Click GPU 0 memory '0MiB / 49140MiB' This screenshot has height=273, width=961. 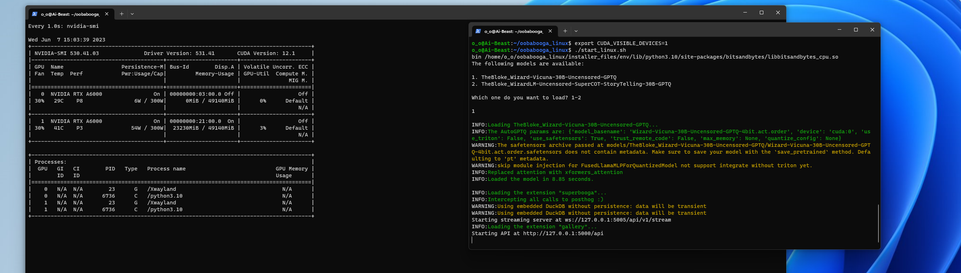[210, 101]
